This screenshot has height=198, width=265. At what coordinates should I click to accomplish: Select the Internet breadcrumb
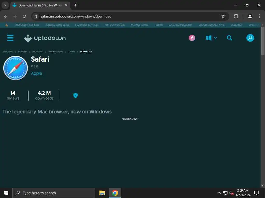23,52
